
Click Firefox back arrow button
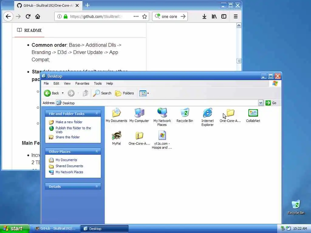coord(8,16)
